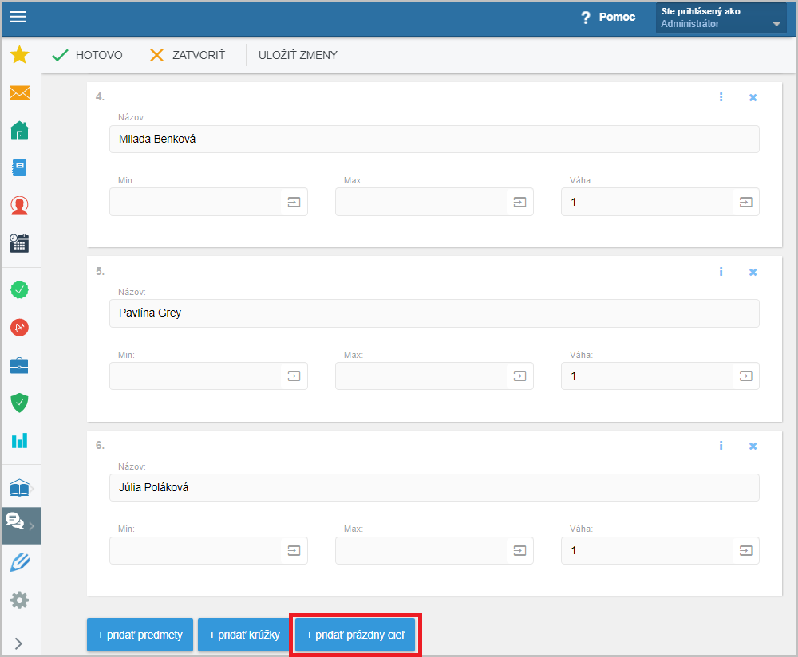This screenshot has width=798, height=657.
Task: Expand the sidebar with the bottom chevron
Action: pos(18,643)
